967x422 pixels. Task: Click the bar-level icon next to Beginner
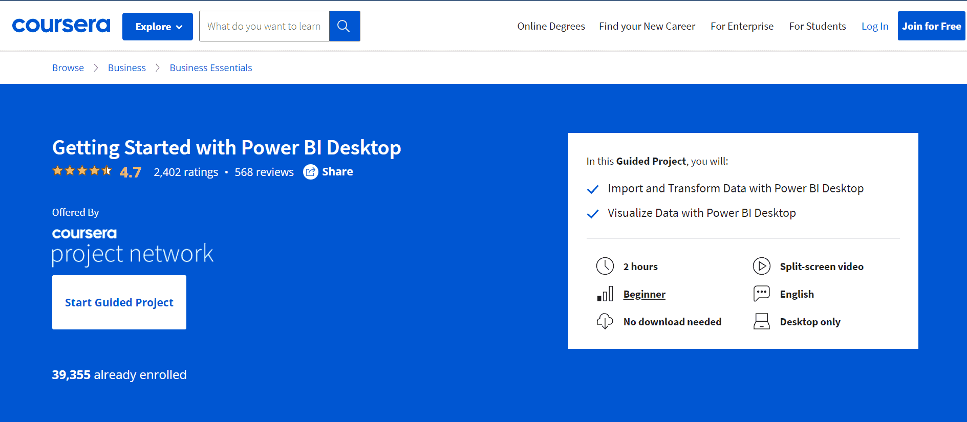click(605, 294)
